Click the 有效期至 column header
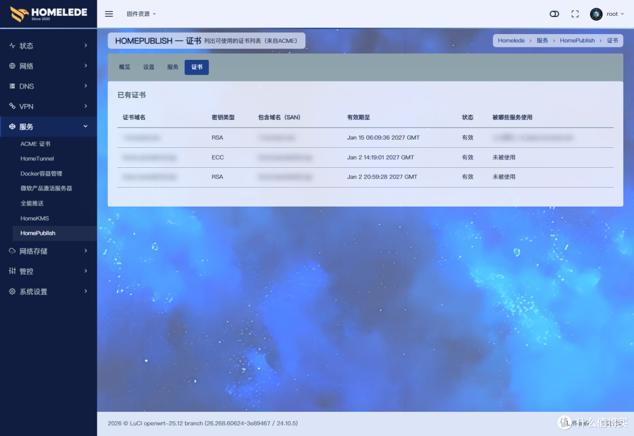The width and height of the screenshot is (634, 436). click(x=359, y=117)
